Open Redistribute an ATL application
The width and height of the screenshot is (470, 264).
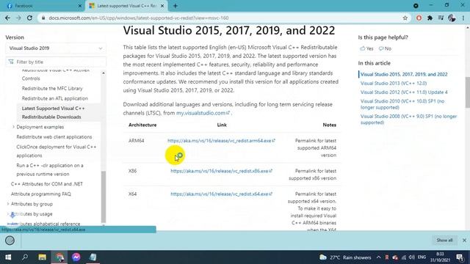[x=55, y=98]
